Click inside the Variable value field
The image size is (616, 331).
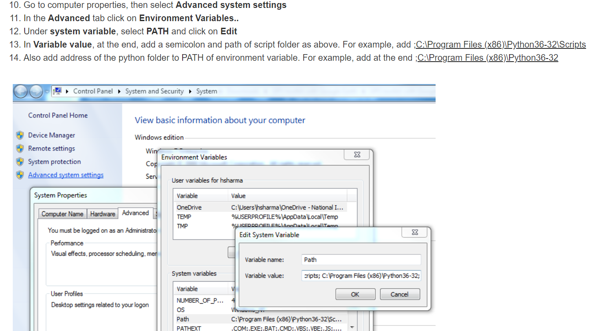pyautogui.click(x=361, y=275)
